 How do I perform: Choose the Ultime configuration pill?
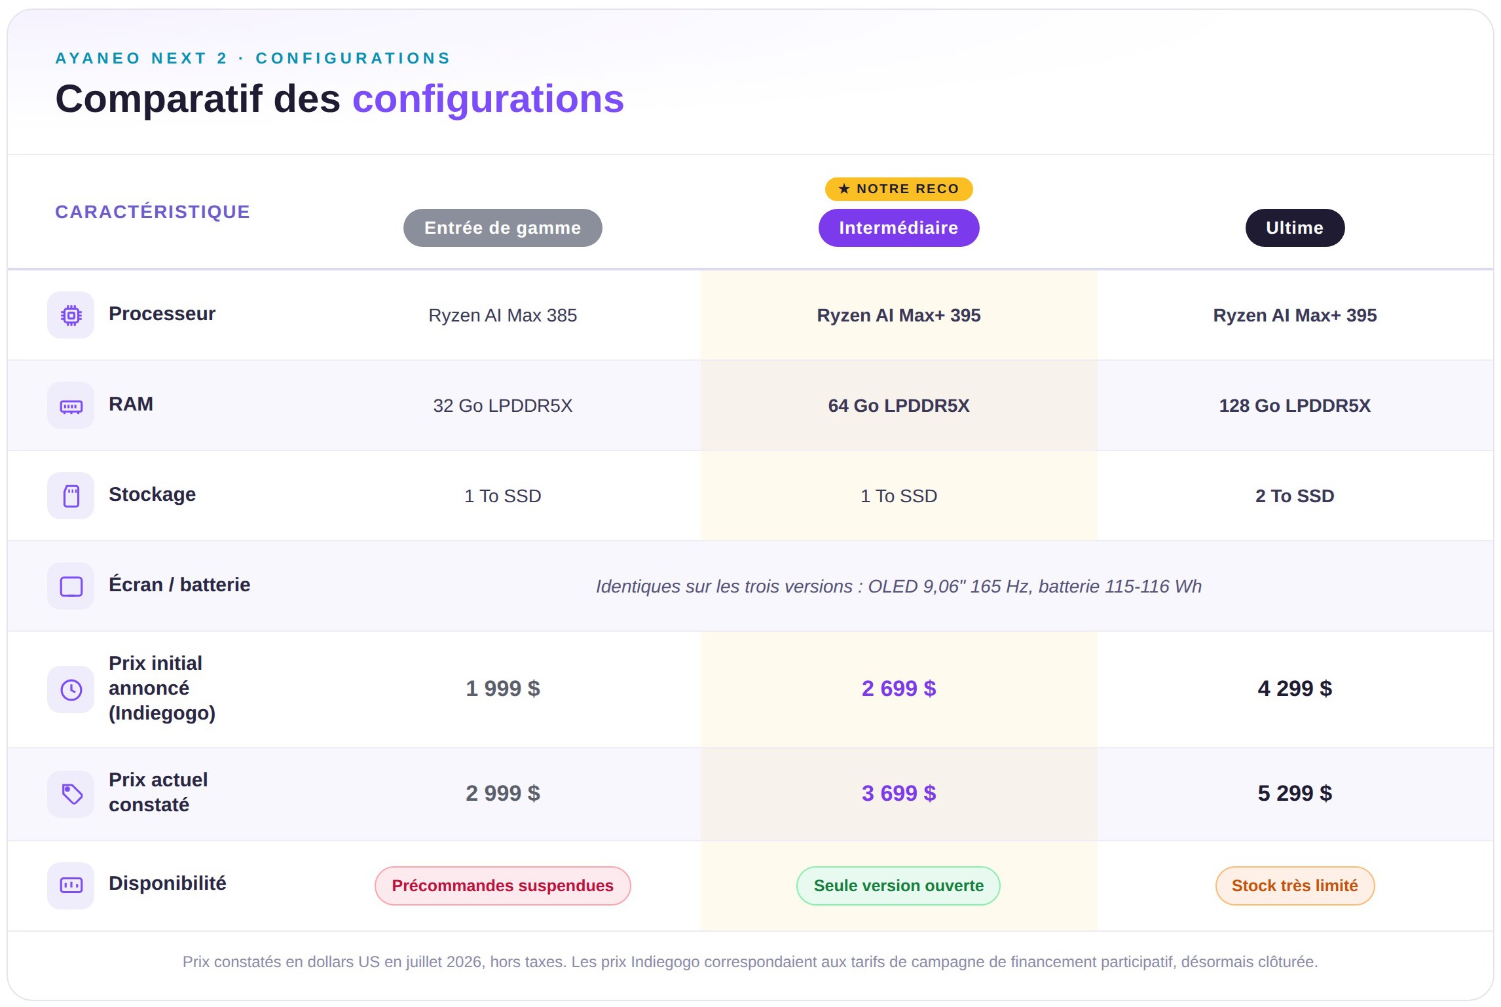1295,228
